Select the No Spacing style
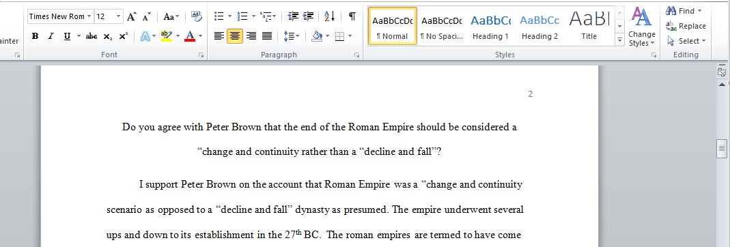Screen dimensions: 730x247 click(441, 26)
